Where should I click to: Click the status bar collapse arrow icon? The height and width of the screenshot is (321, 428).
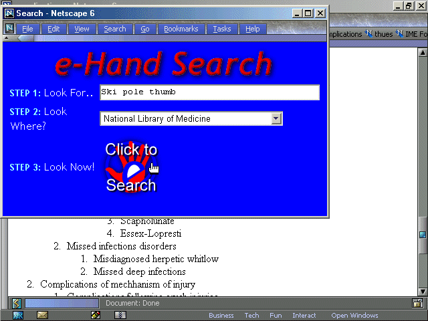[16, 303]
